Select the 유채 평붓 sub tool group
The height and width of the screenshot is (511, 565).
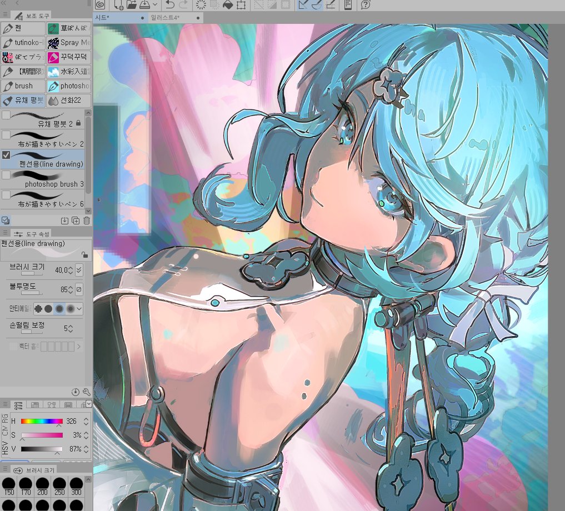point(23,101)
